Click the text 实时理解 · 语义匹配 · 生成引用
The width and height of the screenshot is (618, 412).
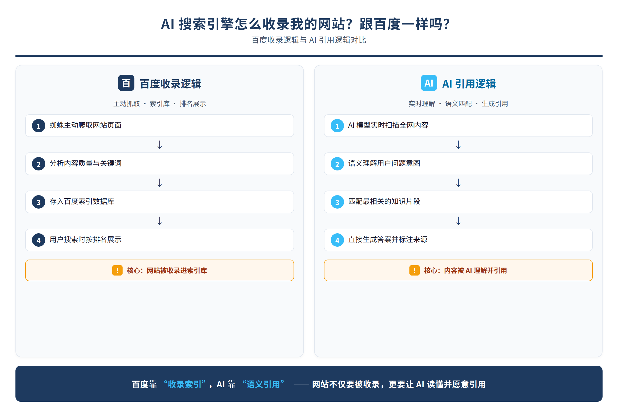click(458, 104)
